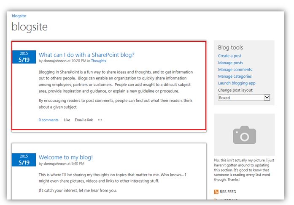Screen dimensions: 294x205
Task: Click the 5/19 date tile of SharePoint post
Action: coord(24,57)
